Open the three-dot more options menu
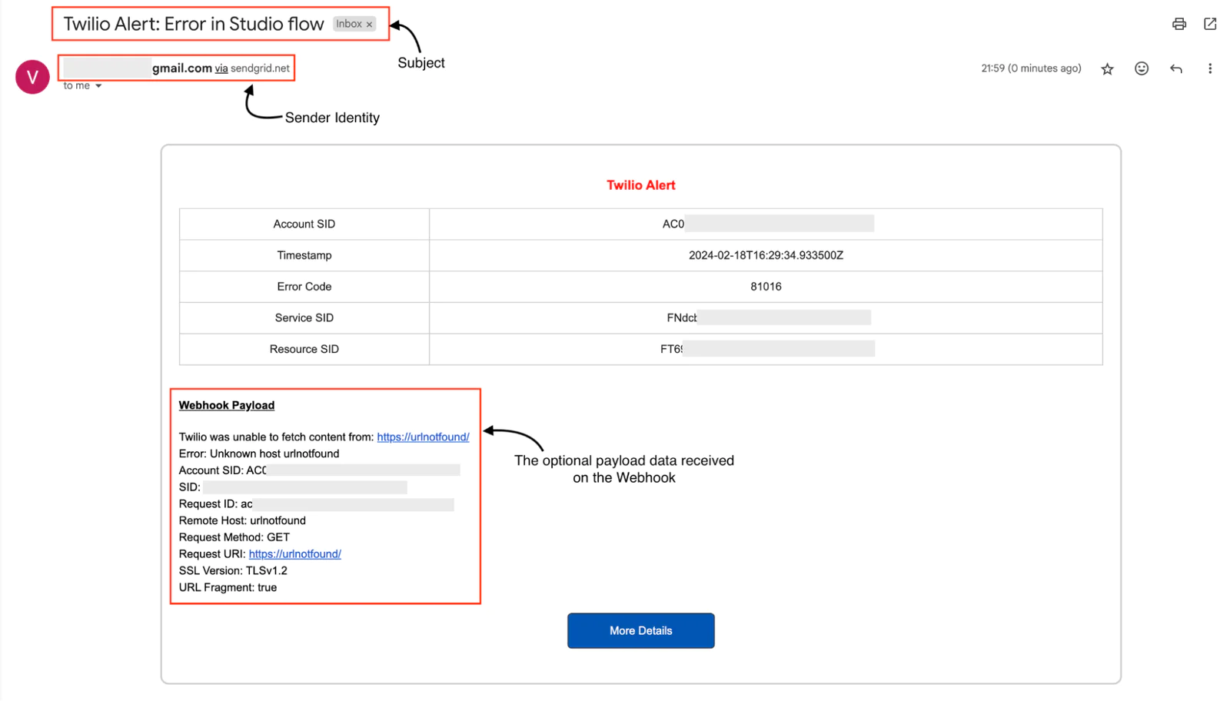The width and height of the screenshot is (1230, 701). tap(1210, 68)
